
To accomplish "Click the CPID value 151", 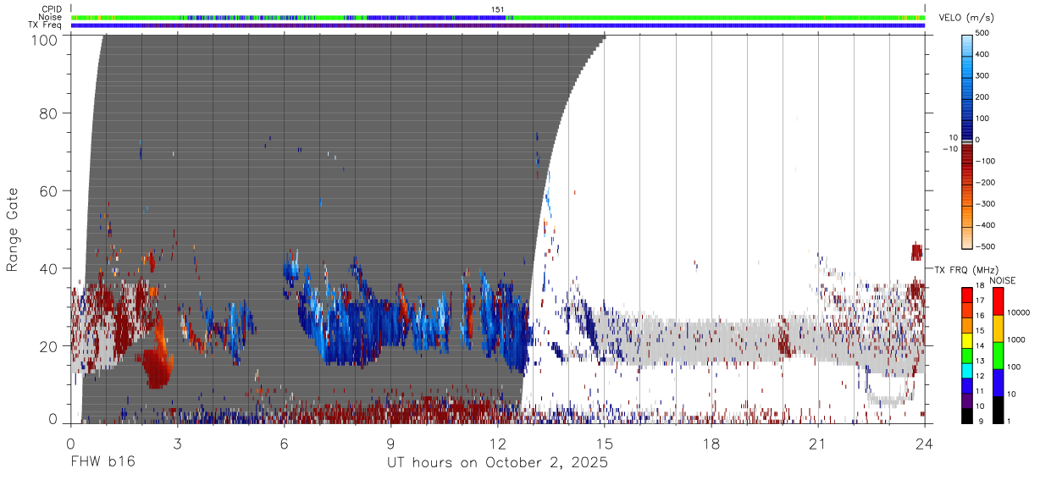I will [498, 9].
